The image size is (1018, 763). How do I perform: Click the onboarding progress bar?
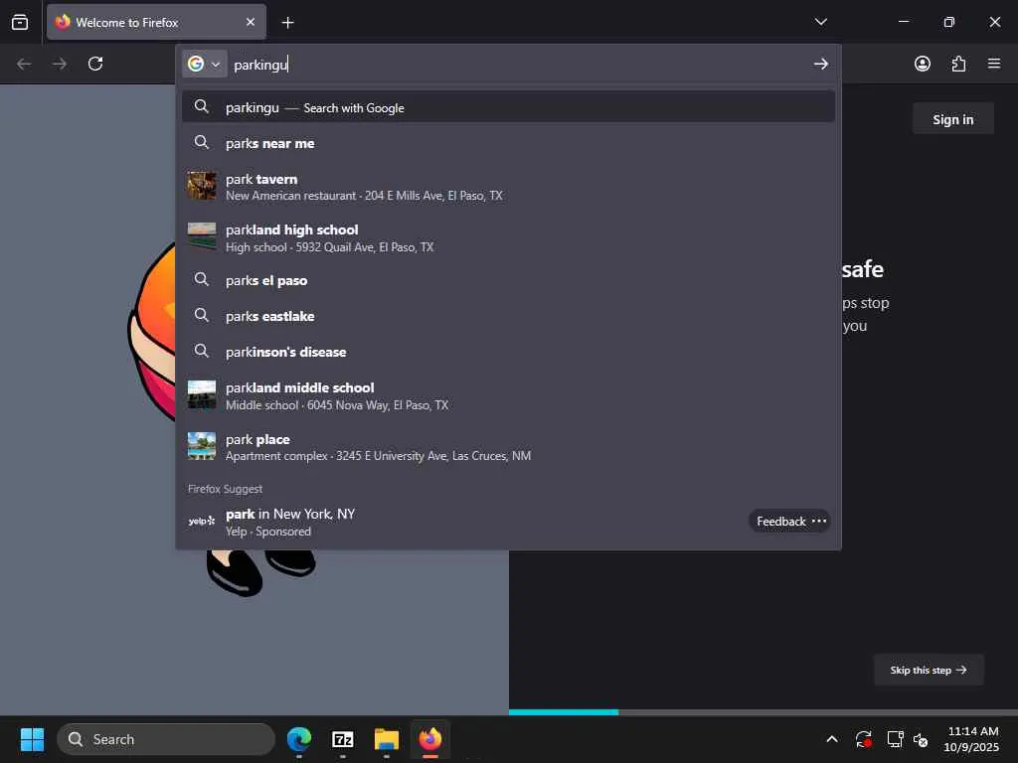763,711
